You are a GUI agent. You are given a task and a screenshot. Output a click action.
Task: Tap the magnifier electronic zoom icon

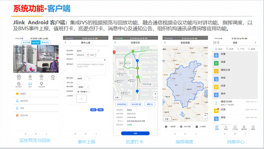19,84
